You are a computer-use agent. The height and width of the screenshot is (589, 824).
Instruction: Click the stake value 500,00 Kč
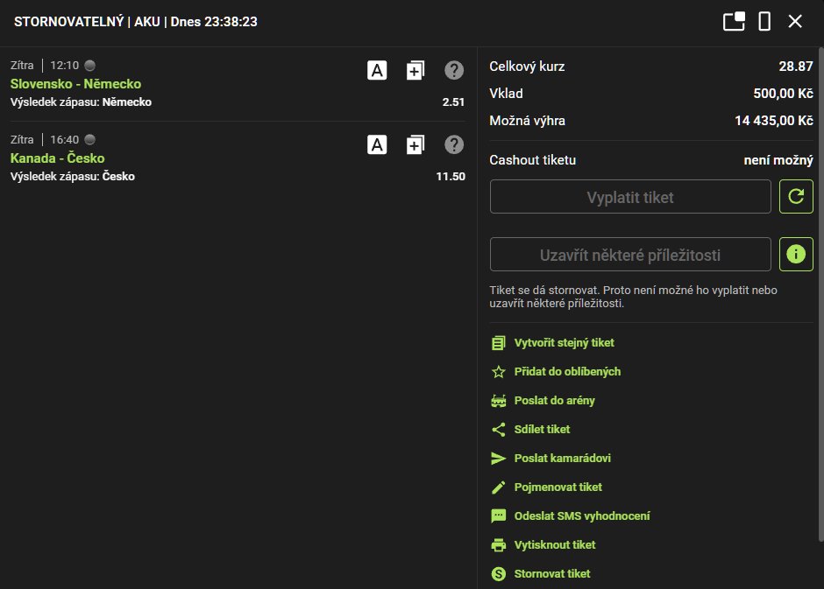783,94
